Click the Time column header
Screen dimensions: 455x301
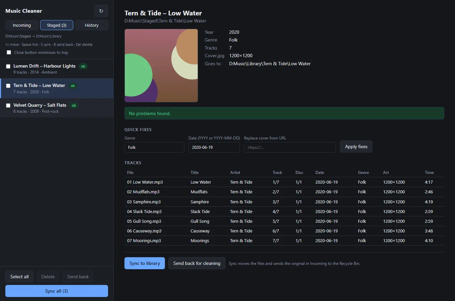tap(429, 173)
